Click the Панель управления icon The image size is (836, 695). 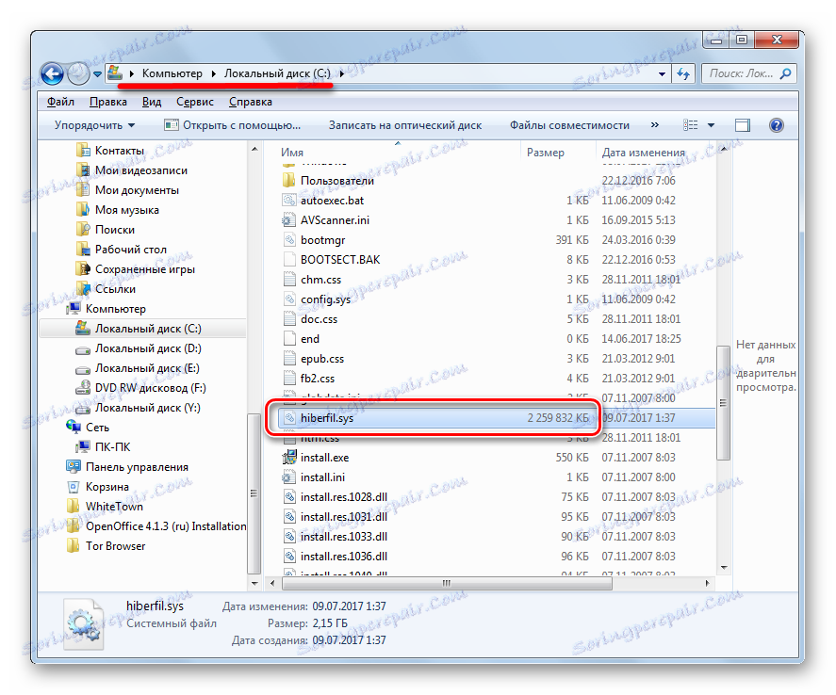pos(73,466)
